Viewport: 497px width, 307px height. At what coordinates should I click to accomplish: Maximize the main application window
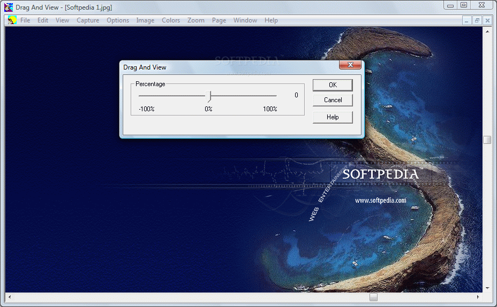pos(464,5)
